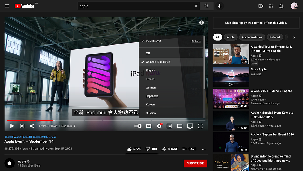Expand the iPad mini chapter chevron
The image size is (303, 171).
[75, 126]
